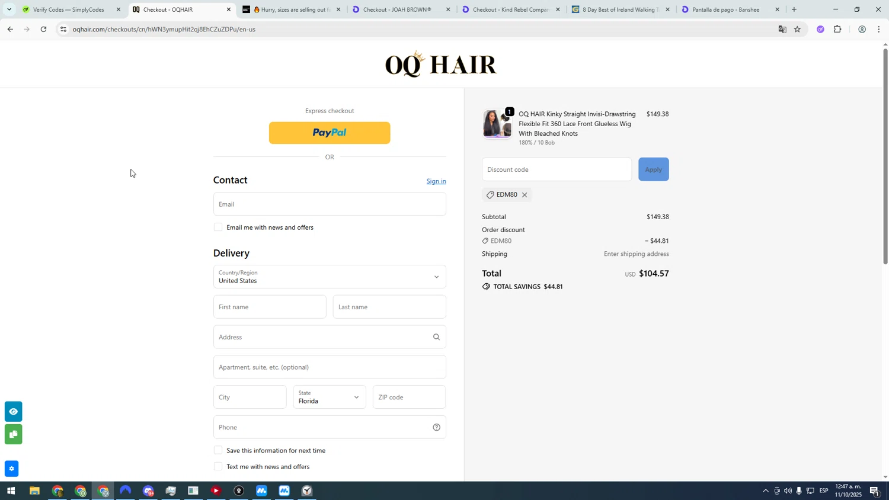889x500 pixels.
Task: Close the Checkout - OQHAIR tab
Action: click(229, 9)
